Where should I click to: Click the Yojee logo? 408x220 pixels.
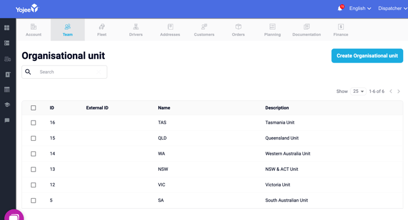point(27,8)
